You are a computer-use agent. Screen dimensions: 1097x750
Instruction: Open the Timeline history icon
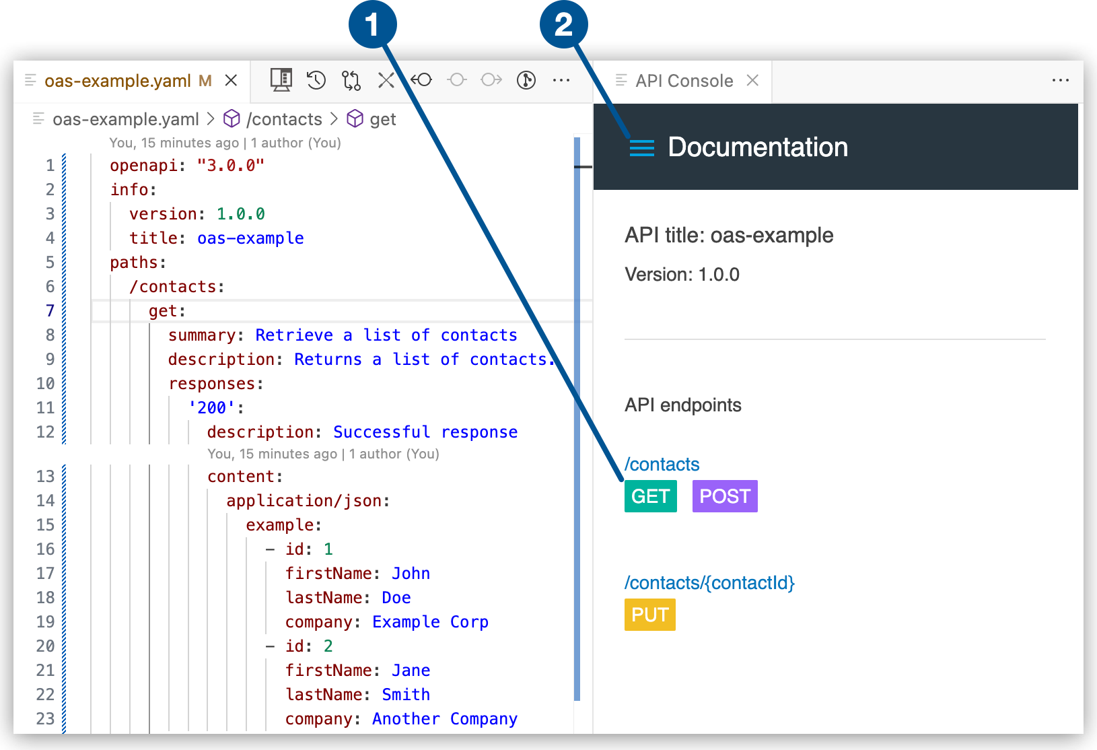[316, 80]
